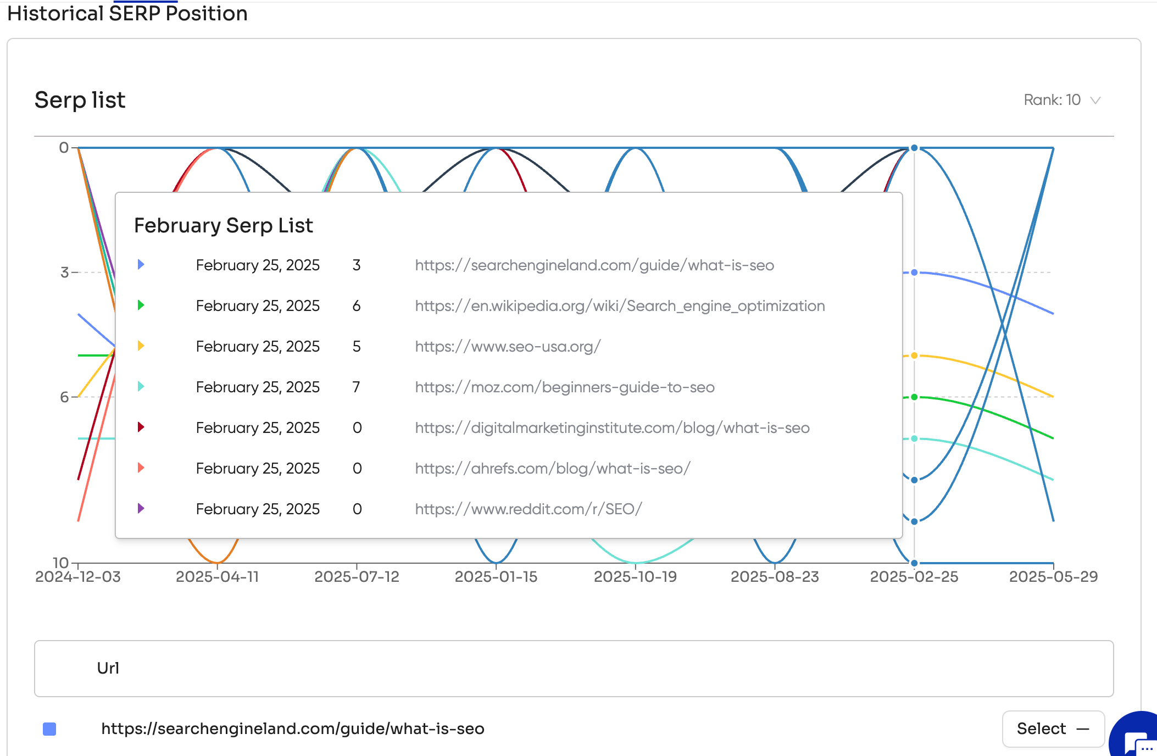The height and width of the screenshot is (756, 1157).
Task: Click the Select button for searchengineland URL
Action: (1053, 729)
